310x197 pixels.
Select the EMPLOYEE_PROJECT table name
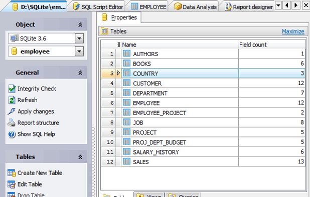coord(160,113)
